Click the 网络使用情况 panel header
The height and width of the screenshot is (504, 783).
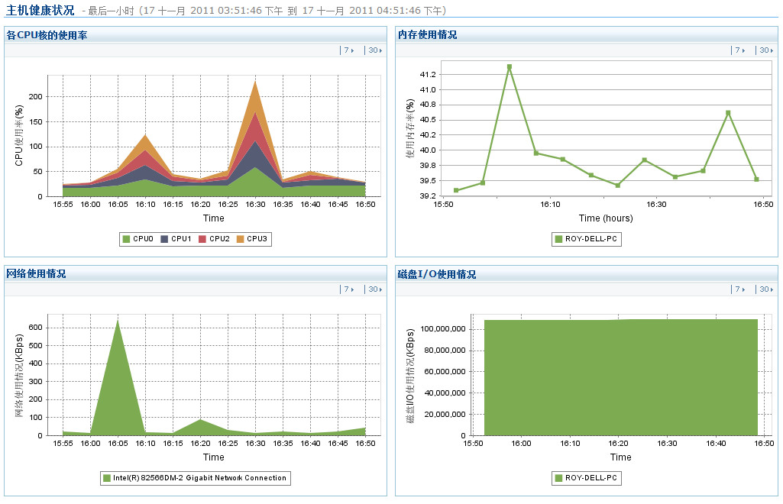click(36, 273)
